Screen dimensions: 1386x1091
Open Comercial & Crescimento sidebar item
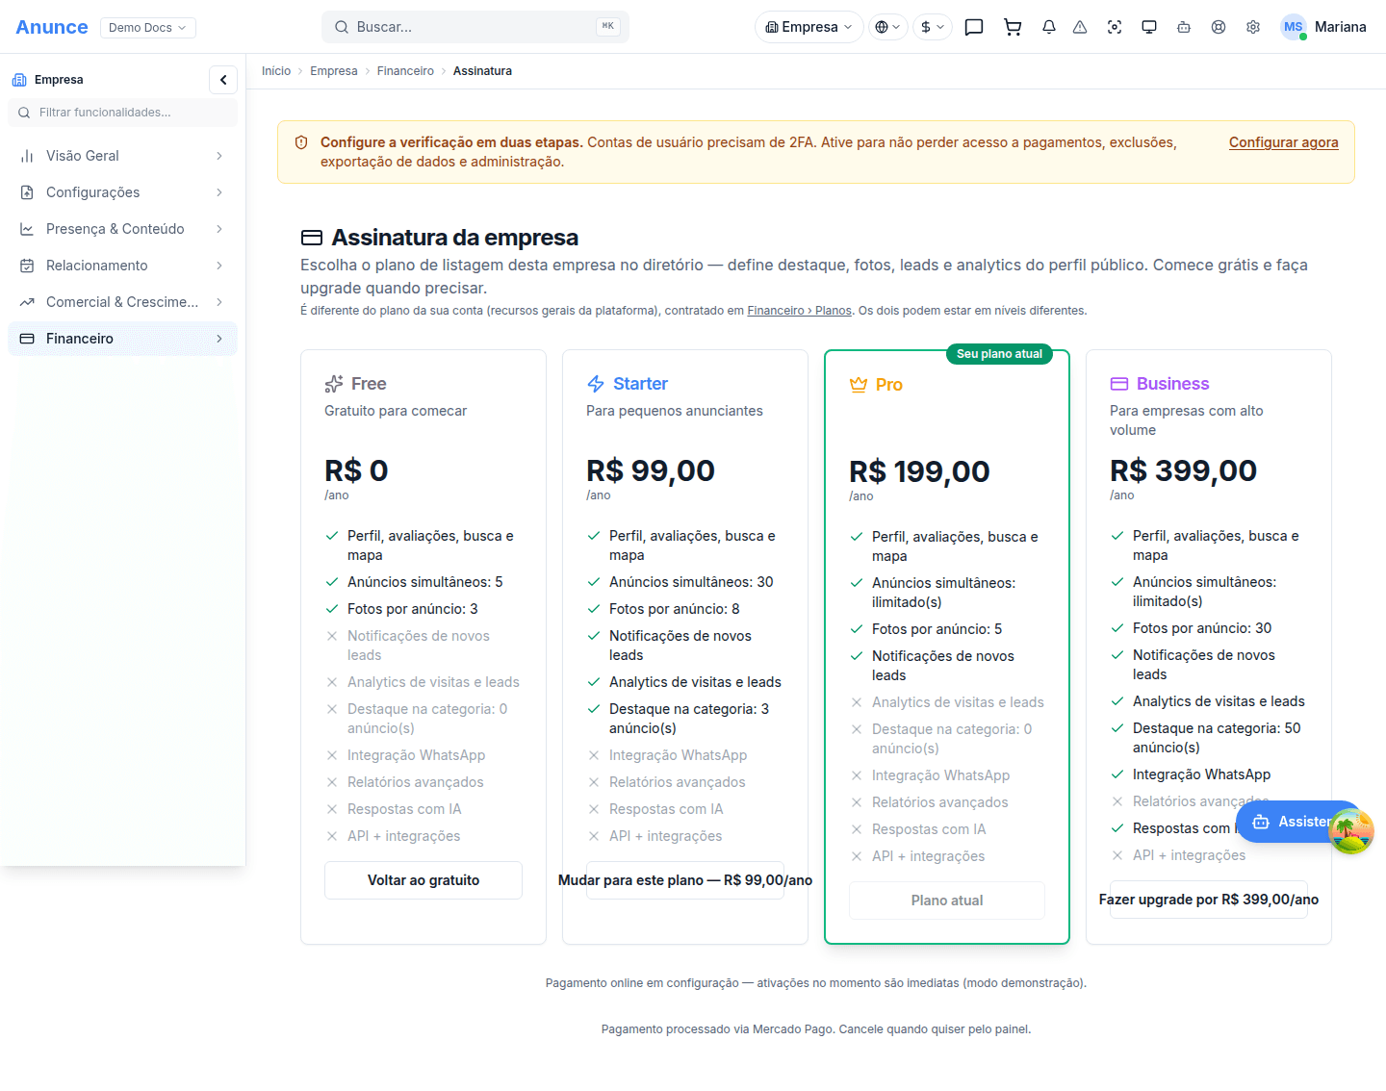click(x=122, y=302)
